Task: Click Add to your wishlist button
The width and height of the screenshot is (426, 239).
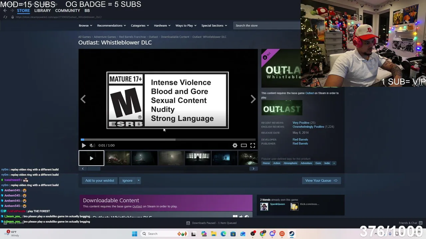Action: click(100, 181)
